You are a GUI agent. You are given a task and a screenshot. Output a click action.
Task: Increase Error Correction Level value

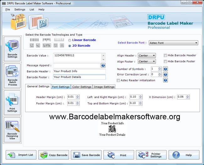tap(160, 74)
